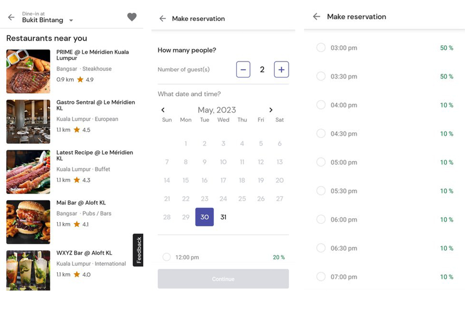465x310 pixels.
Task: Select May 31 on the calendar
Action: [x=223, y=217]
